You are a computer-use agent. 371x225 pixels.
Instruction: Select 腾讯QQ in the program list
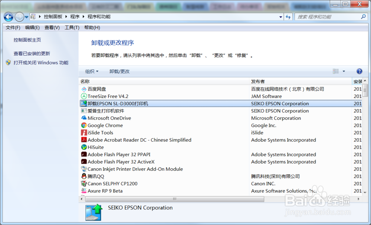pos(96,176)
